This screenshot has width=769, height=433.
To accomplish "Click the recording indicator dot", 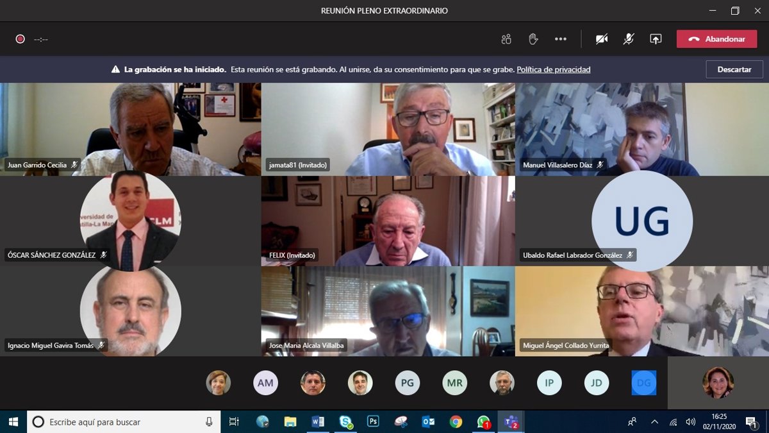I will click(20, 39).
